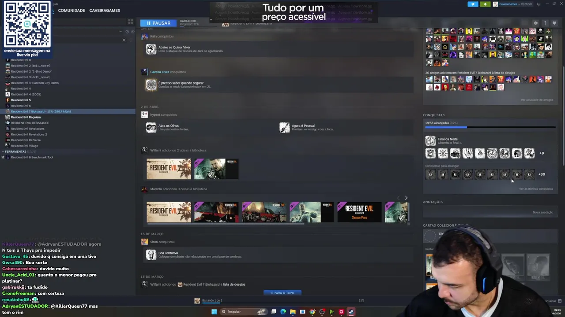Toggle the recent activity clock filter

coord(127,31)
